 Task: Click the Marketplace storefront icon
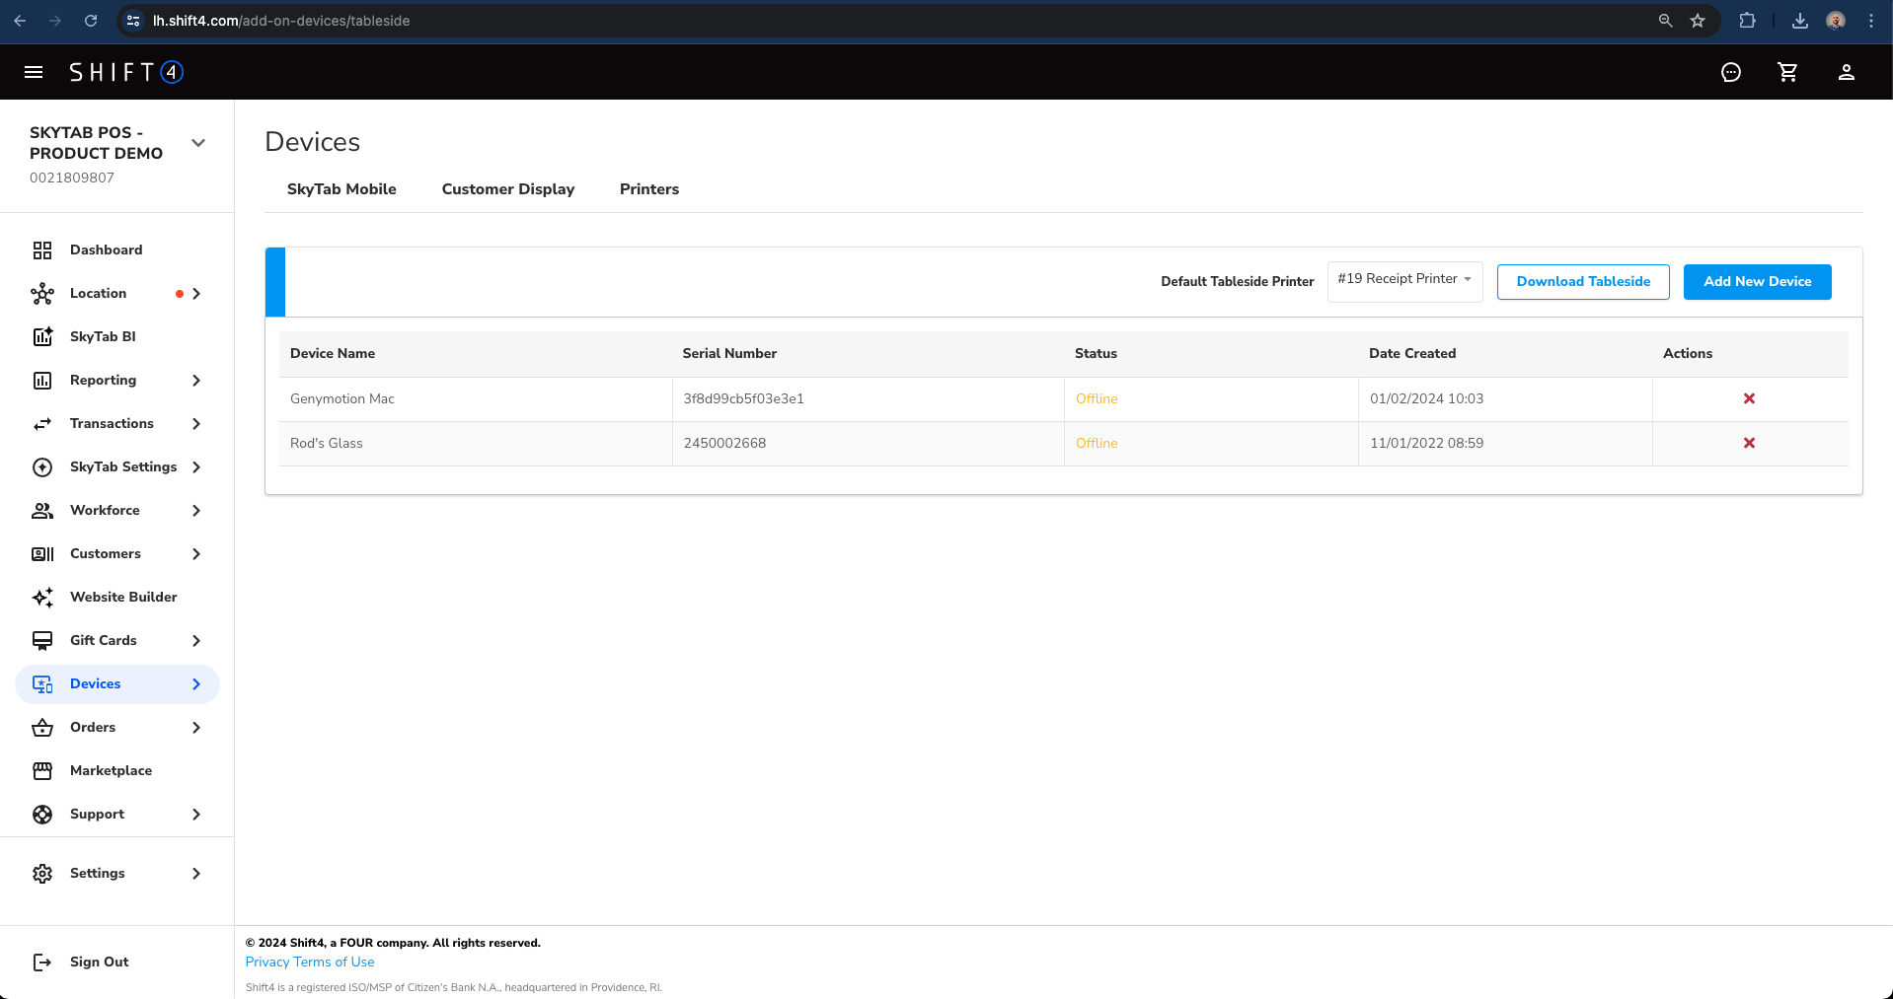click(x=42, y=771)
